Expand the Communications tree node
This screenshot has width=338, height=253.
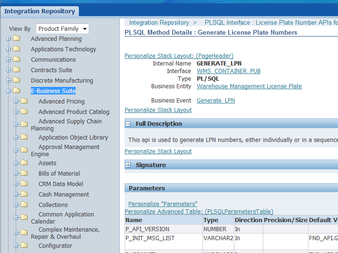tap(9, 59)
